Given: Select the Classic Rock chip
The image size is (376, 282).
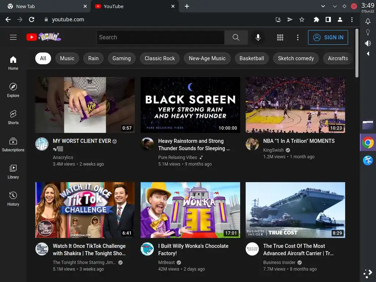Looking at the screenshot, I should tap(160, 58).
